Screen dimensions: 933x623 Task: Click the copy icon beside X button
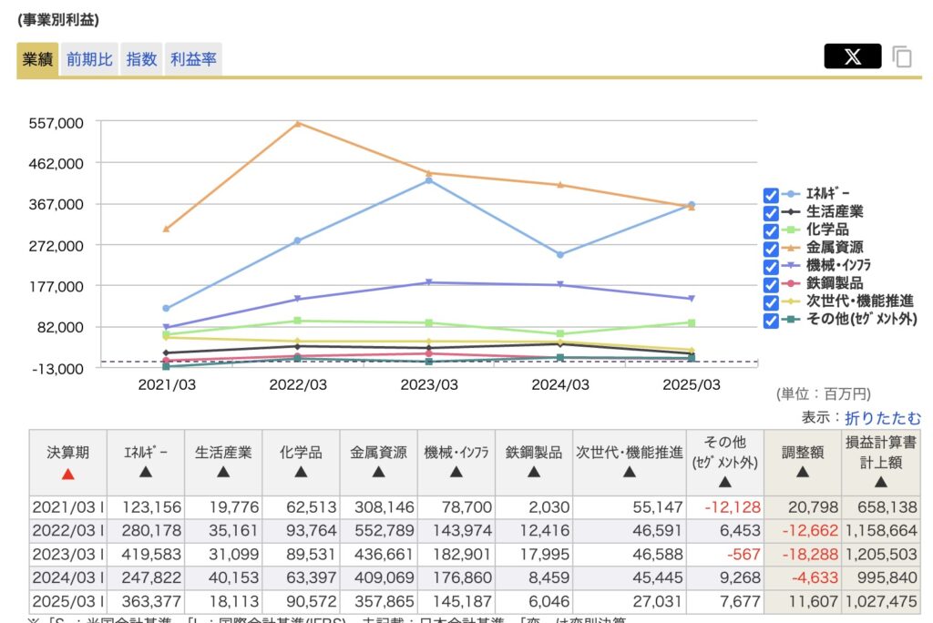pos(902,56)
